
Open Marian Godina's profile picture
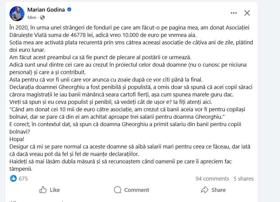[17, 13]
